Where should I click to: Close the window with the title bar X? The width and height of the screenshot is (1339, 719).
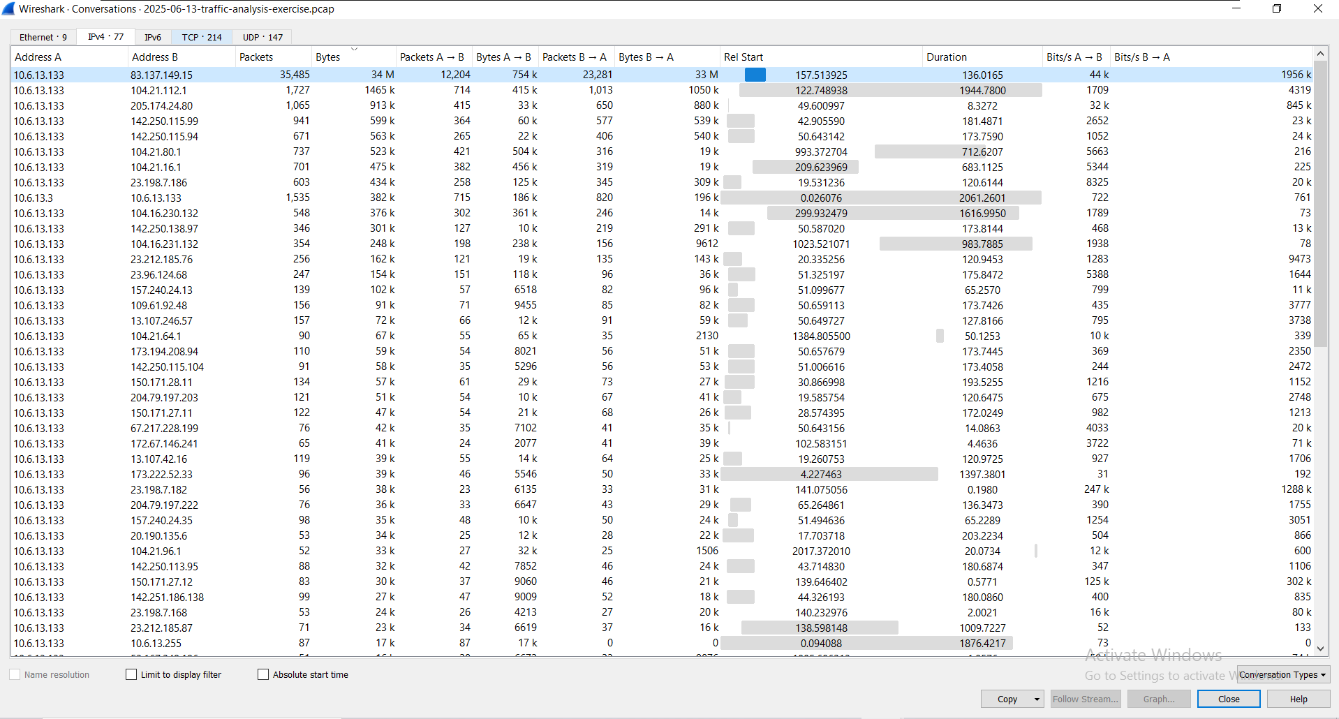click(x=1317, y=8)
